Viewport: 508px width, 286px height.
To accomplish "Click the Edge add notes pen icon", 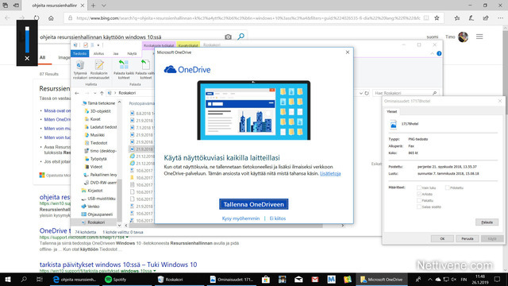I will coord(471,18).
